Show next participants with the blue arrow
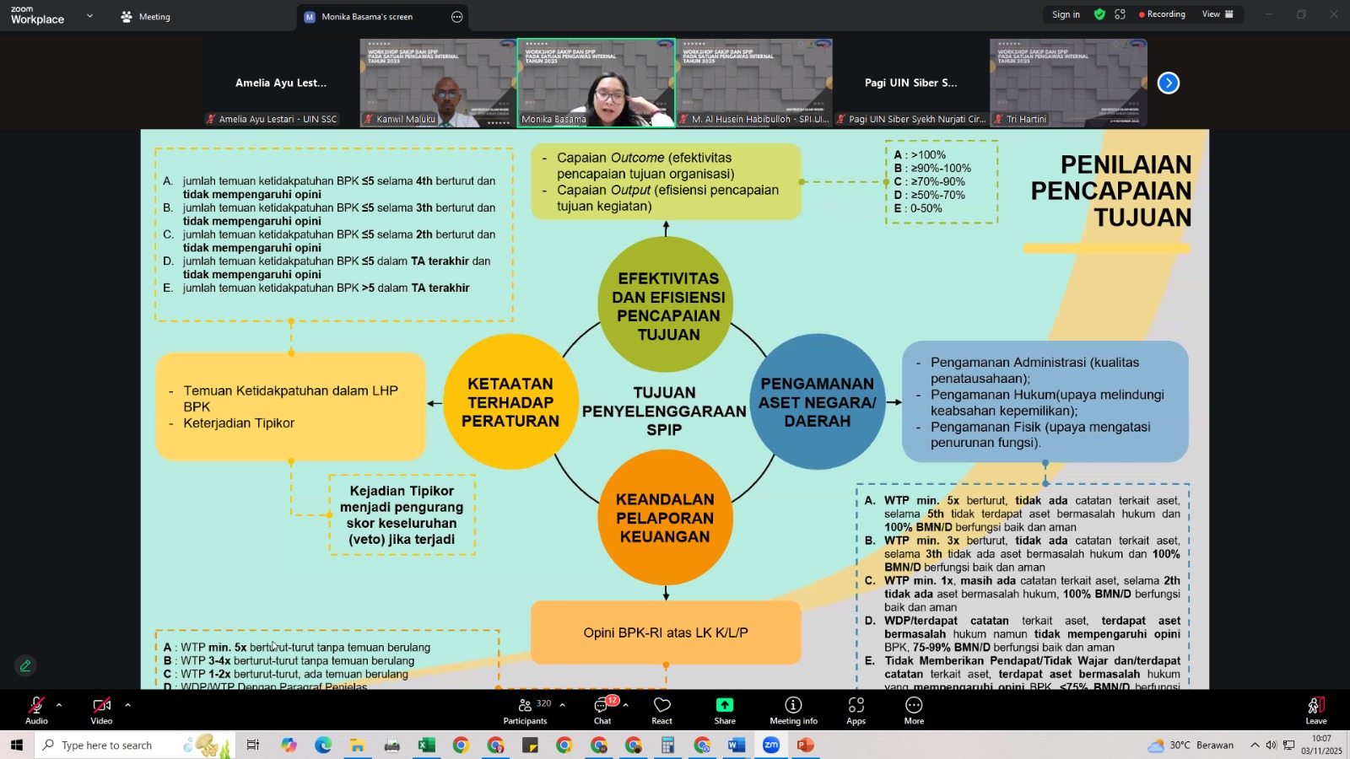Image resolution: width=1350 pixels, height=759 pixels. [x=1169, y=83]
